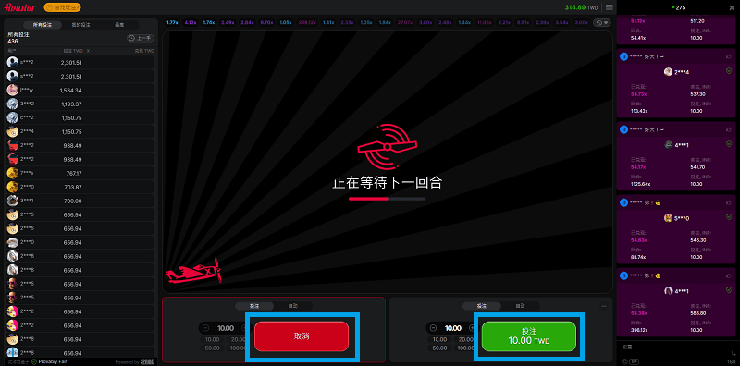The width and height of the screenshot is (740, 366).
Task: Click the red 取消 cancel button
Action: click(302, 336)
